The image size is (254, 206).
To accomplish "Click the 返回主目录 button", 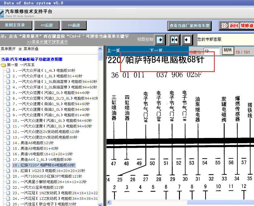I will (x=16, y=25).
